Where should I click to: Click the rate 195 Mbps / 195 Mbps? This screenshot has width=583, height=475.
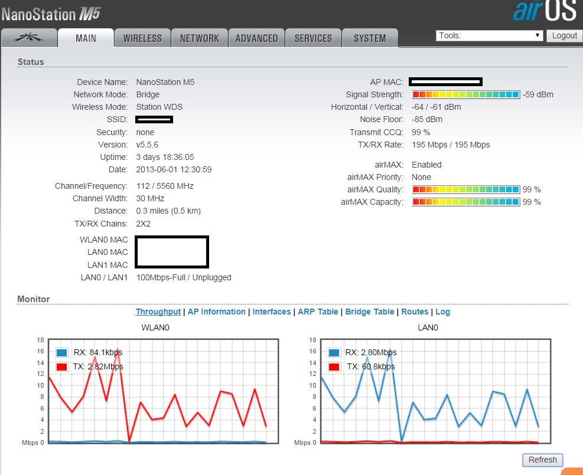pos(451,145)
